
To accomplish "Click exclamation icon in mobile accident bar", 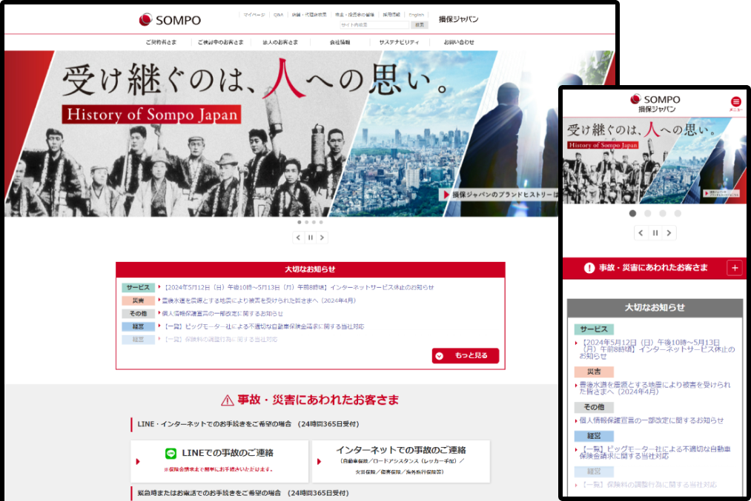I will click(x=589, y=268).
